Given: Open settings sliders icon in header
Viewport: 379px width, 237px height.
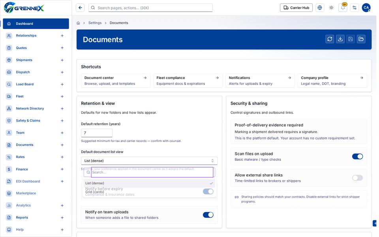Looking at the screenshot, I should point(355,8).
